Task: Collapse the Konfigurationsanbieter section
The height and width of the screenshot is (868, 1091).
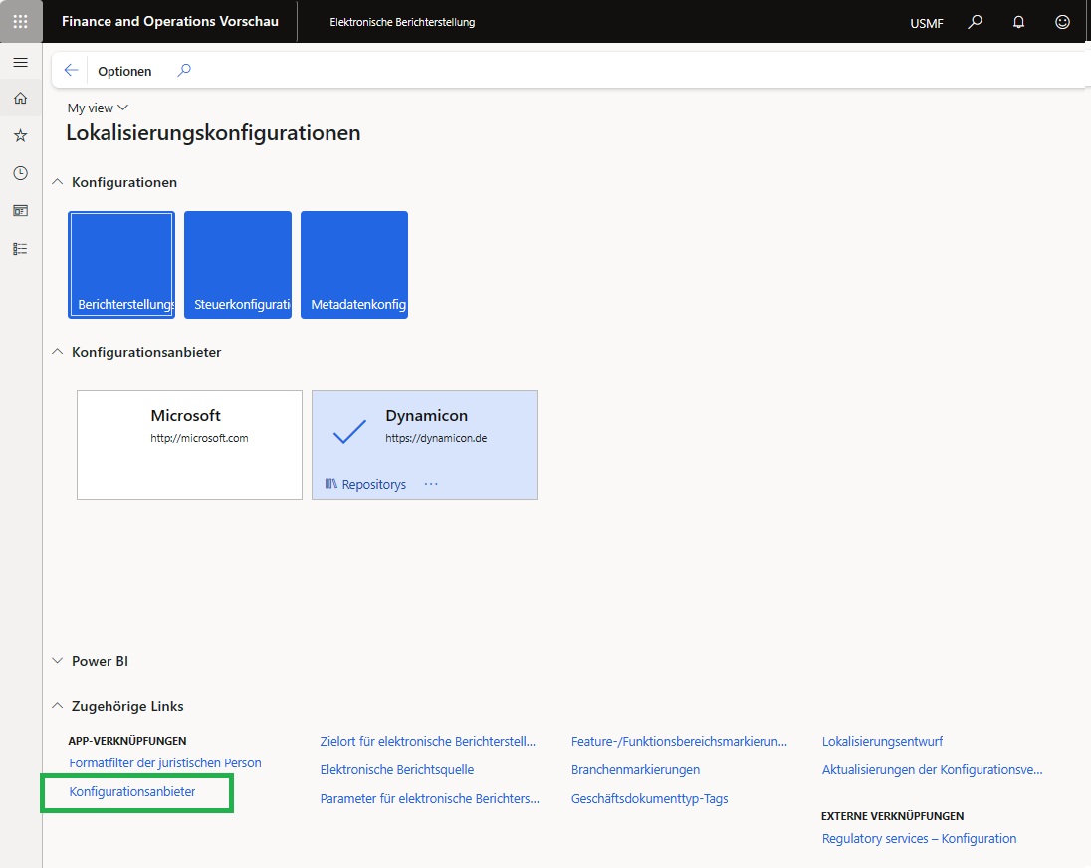Action: (x=59, y=353)
